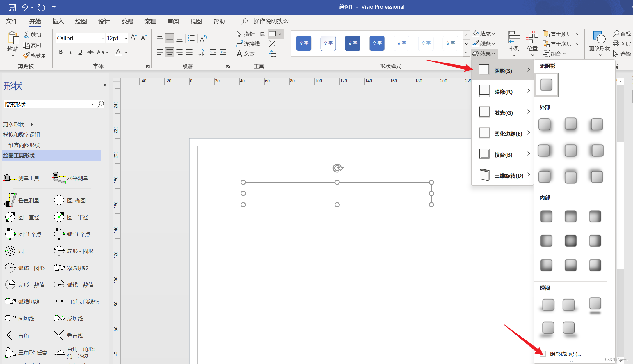
Task: Click the Save icon in title bar
Action: click(x=12, y=7)
